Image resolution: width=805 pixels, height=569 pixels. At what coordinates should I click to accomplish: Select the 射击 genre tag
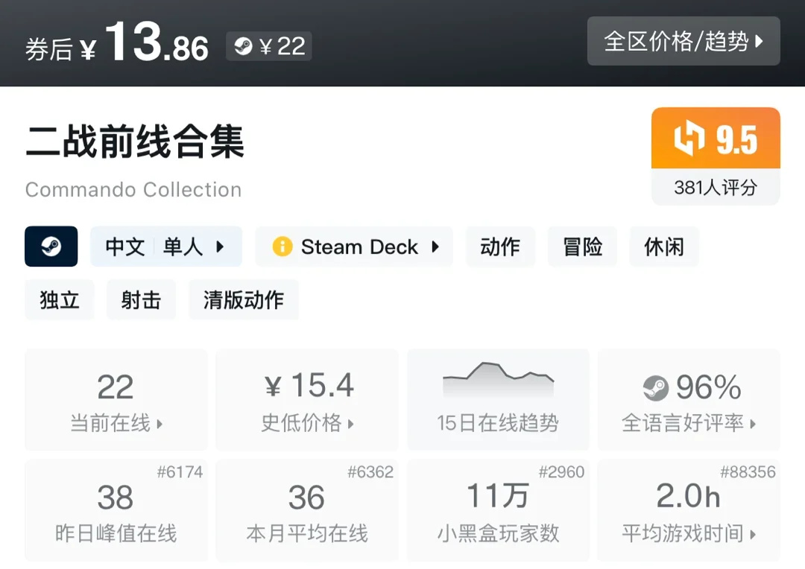pyautogui.click(x=141, y=299)
